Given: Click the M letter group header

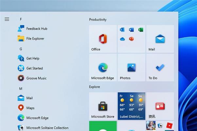Looking at the screenshot, I should click(x=21, y=89).
